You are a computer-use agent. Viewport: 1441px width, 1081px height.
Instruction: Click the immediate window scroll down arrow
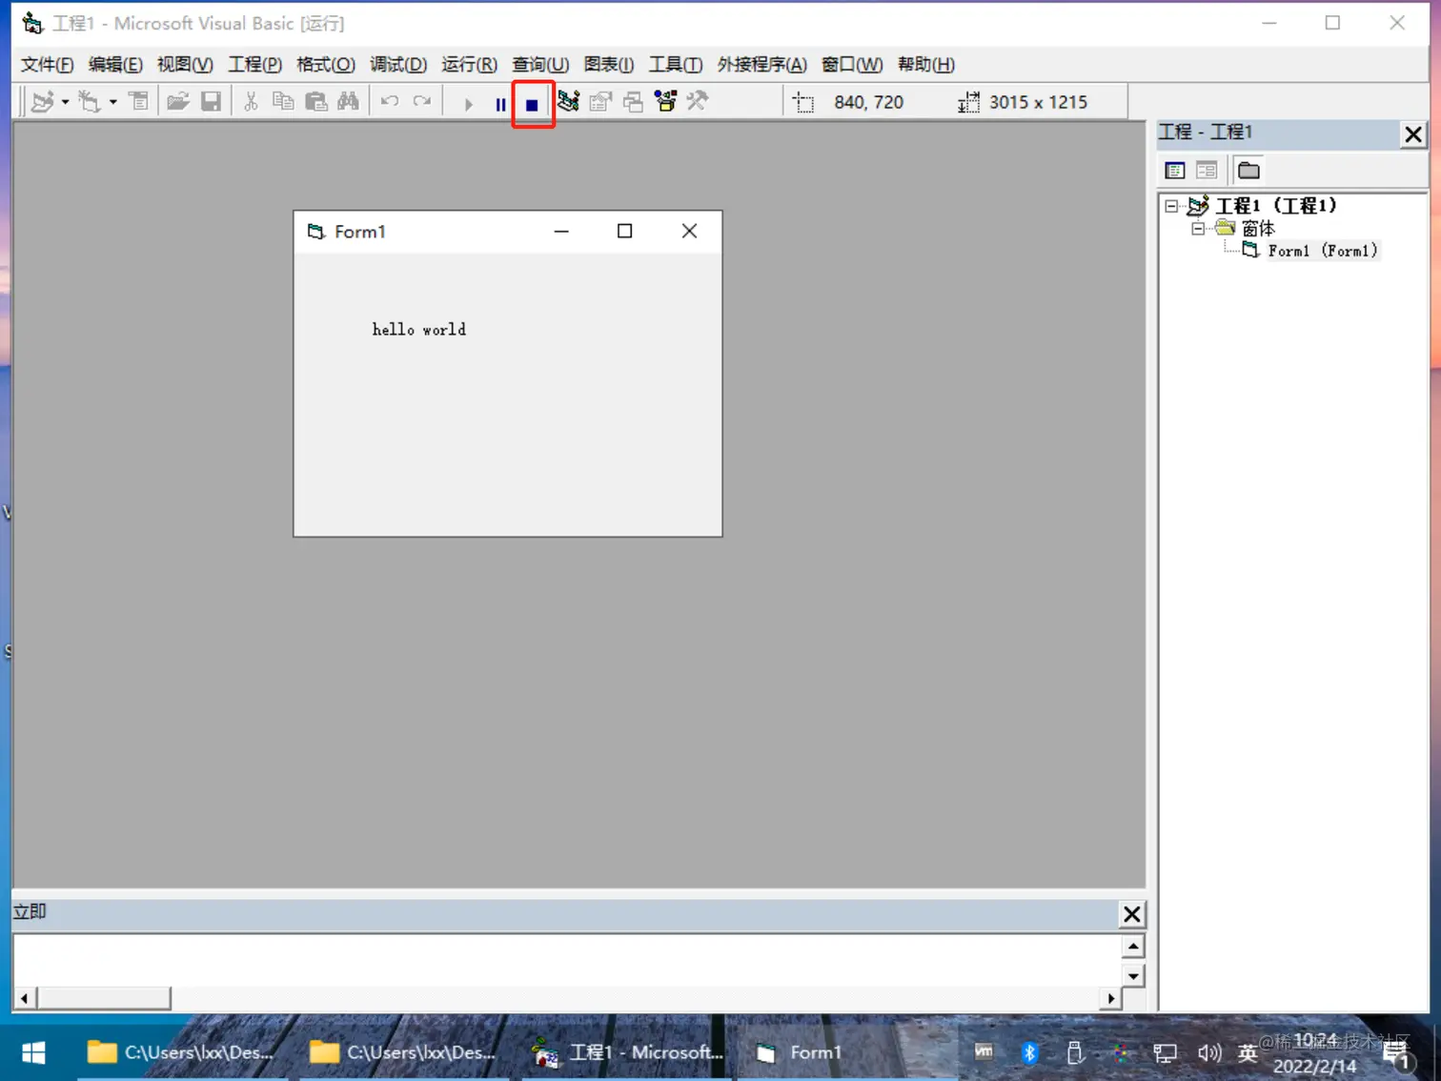coord(1133,975)
